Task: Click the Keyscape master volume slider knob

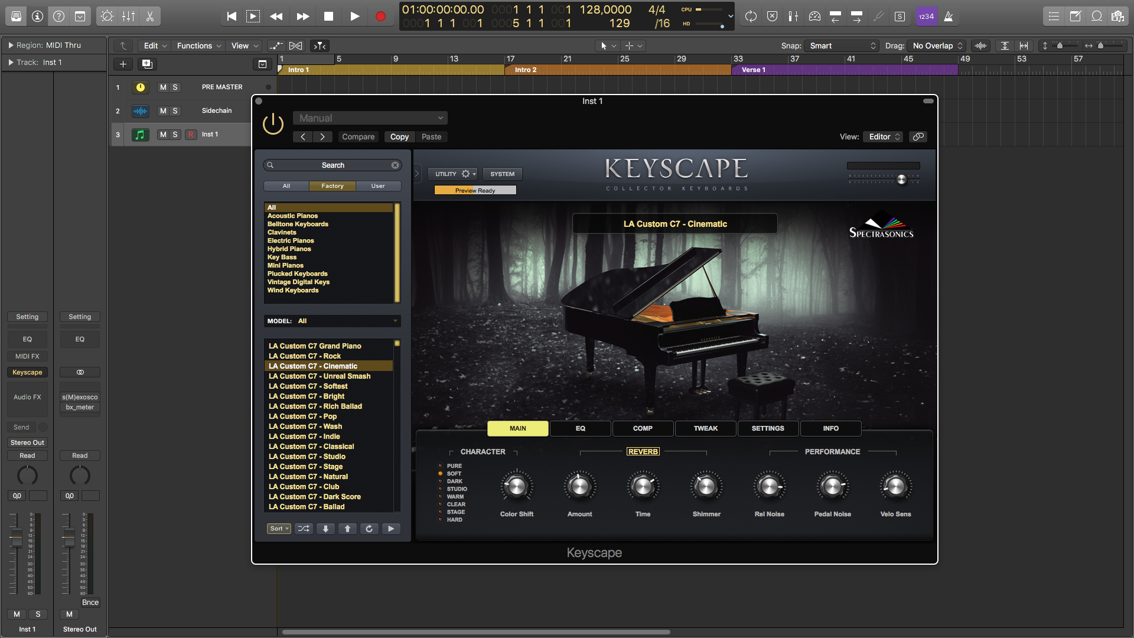Action: click(x=901, y=180)
